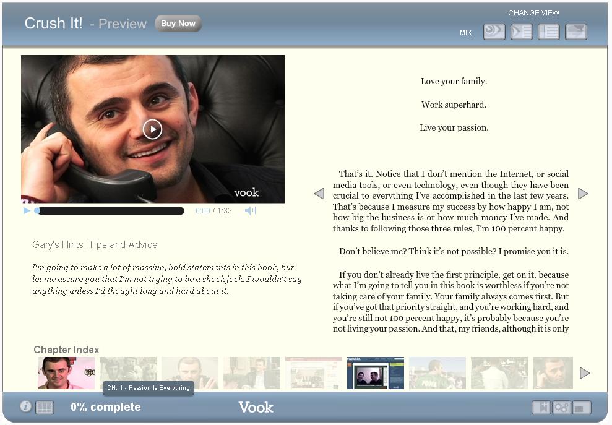Viewport: 612px width, 425px height.
Task: Open the highlighted Tumblr webcam chapter thumbnail
Action: click(376, 372)
